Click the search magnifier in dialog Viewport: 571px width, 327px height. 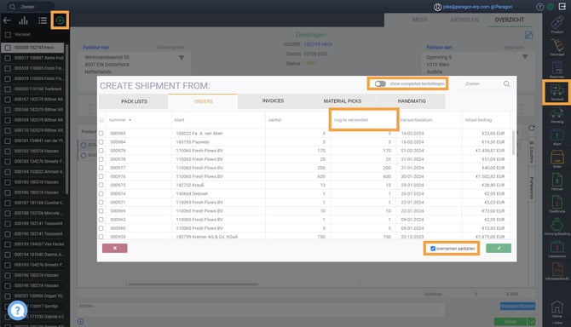506,84
